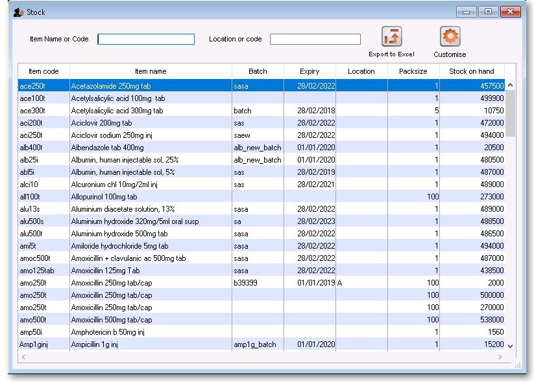Image resolution: width=534 pixels, height=382 pixels.
Task: Click the scroll up arrow of the table
Action: [x=510, y=85]
